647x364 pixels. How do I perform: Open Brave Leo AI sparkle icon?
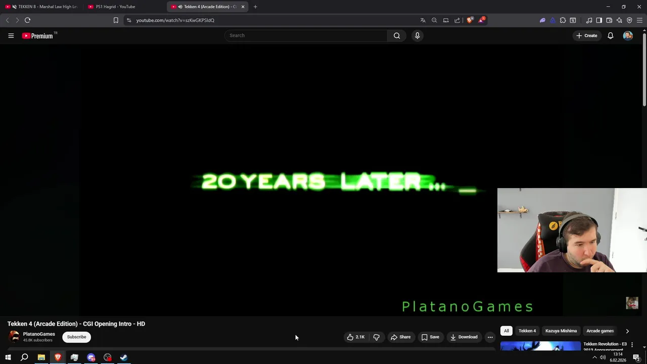coord(619,20)
